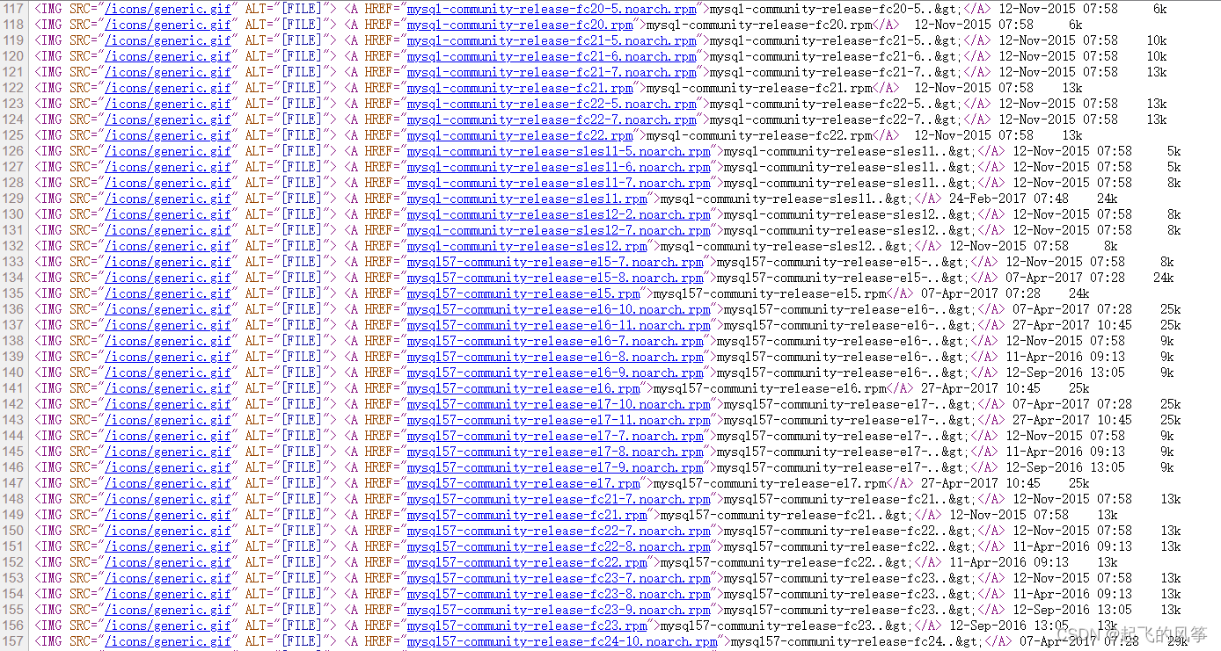Image resolution: width=1221 pixels, height=651 pixels.
Task: Select line number 133 in gutter
Action: point(14,262)
